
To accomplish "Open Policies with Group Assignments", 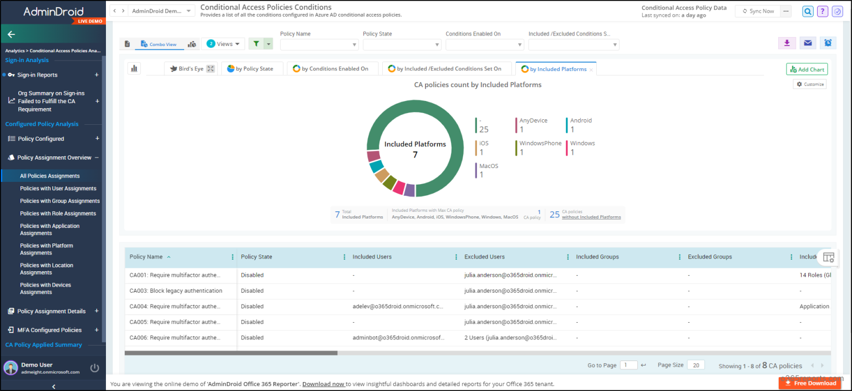I will (x=60, y=201).
